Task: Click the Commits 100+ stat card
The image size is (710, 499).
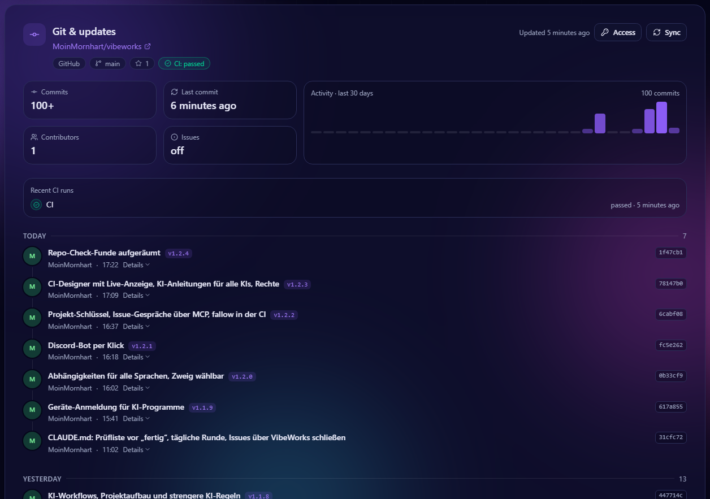Action: [90, 100]
